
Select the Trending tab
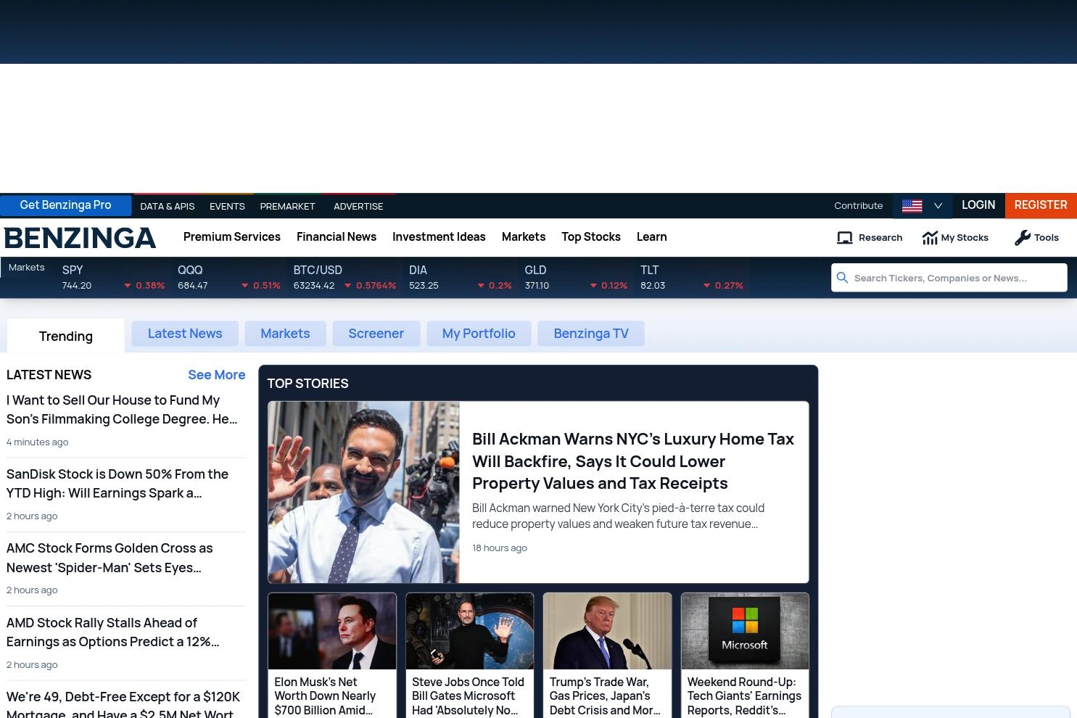pos(66,336)
